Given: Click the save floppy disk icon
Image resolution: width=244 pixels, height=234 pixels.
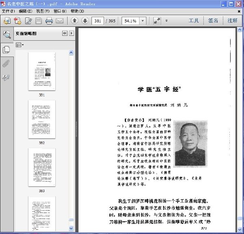Looking at the screenshot, I should click(39, 21).
